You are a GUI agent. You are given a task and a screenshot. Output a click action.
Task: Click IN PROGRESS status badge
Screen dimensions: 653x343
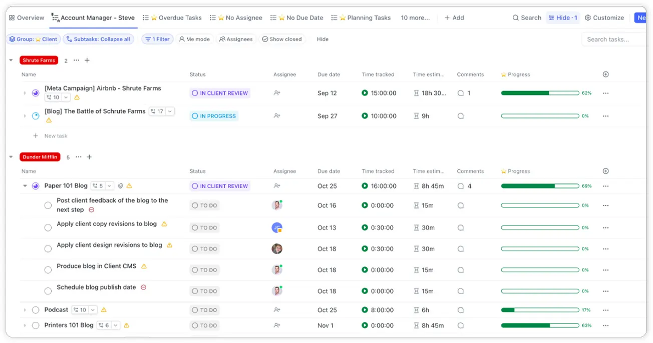point(214,116)
